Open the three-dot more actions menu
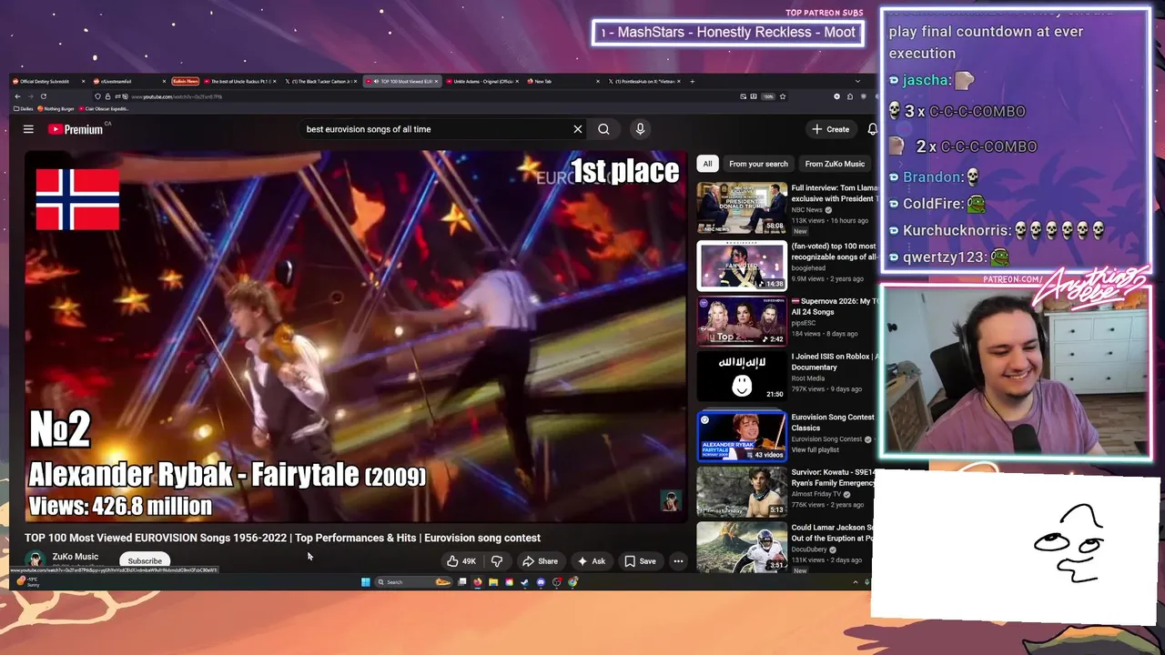 (x=678, y=561)
